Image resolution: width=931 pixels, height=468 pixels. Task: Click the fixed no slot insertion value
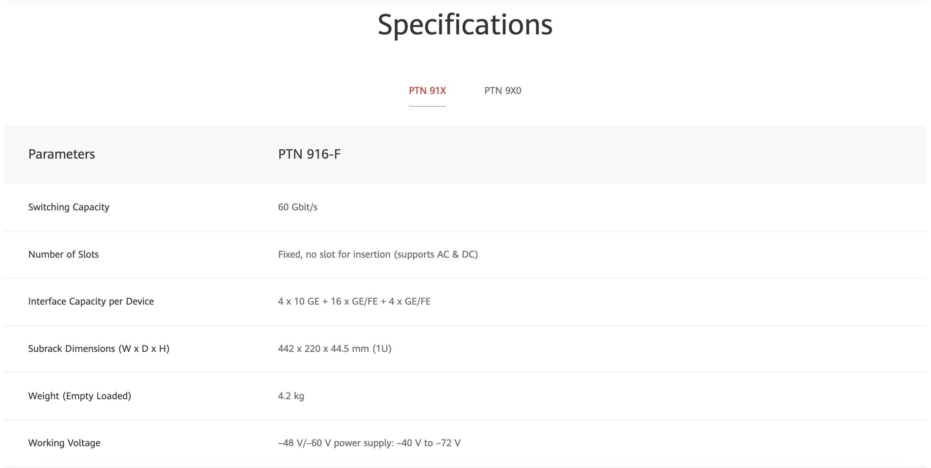[x=378, y=254]
